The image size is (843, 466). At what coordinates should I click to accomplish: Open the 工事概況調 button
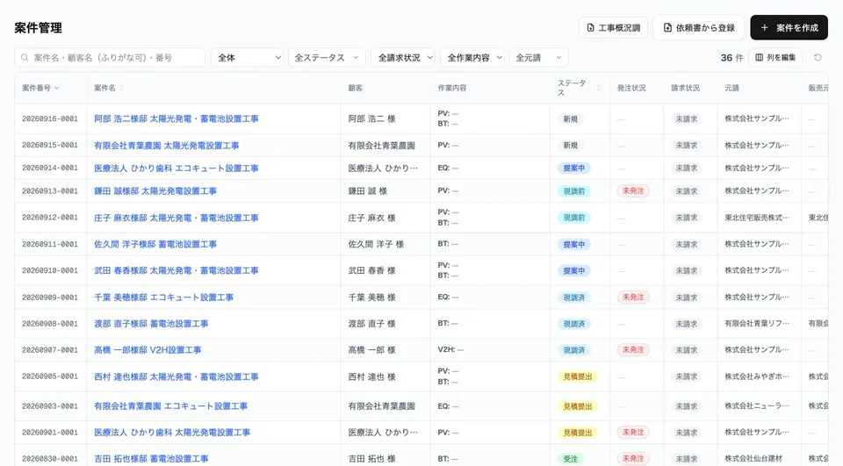click(613, 27)
